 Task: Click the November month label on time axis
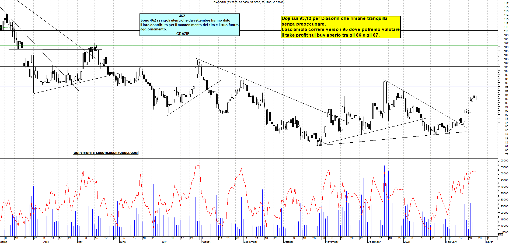point(332,242)
